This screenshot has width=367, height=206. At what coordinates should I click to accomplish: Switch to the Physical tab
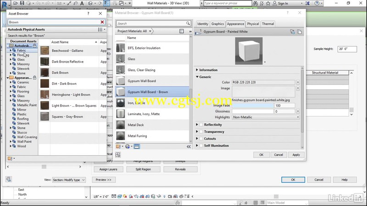click(253, 24)
